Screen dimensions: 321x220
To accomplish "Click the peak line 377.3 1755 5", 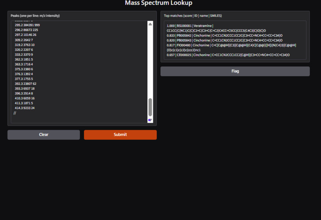I will pyautogui.click(x=24, y=79).
